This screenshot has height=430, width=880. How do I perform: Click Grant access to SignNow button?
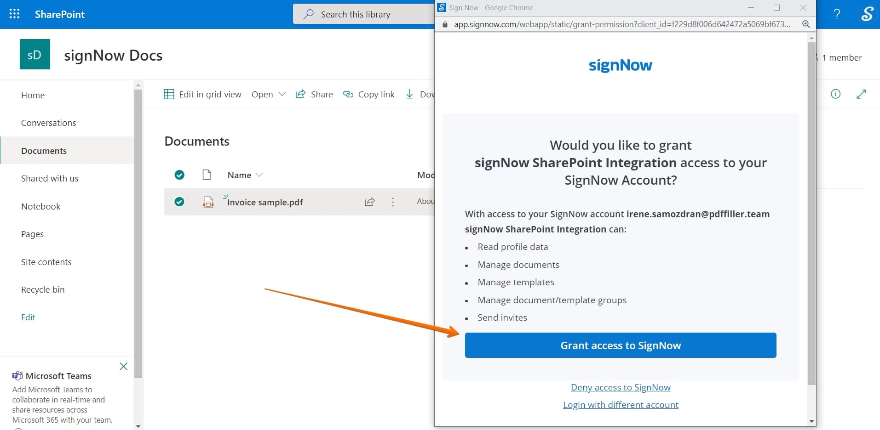621,345
